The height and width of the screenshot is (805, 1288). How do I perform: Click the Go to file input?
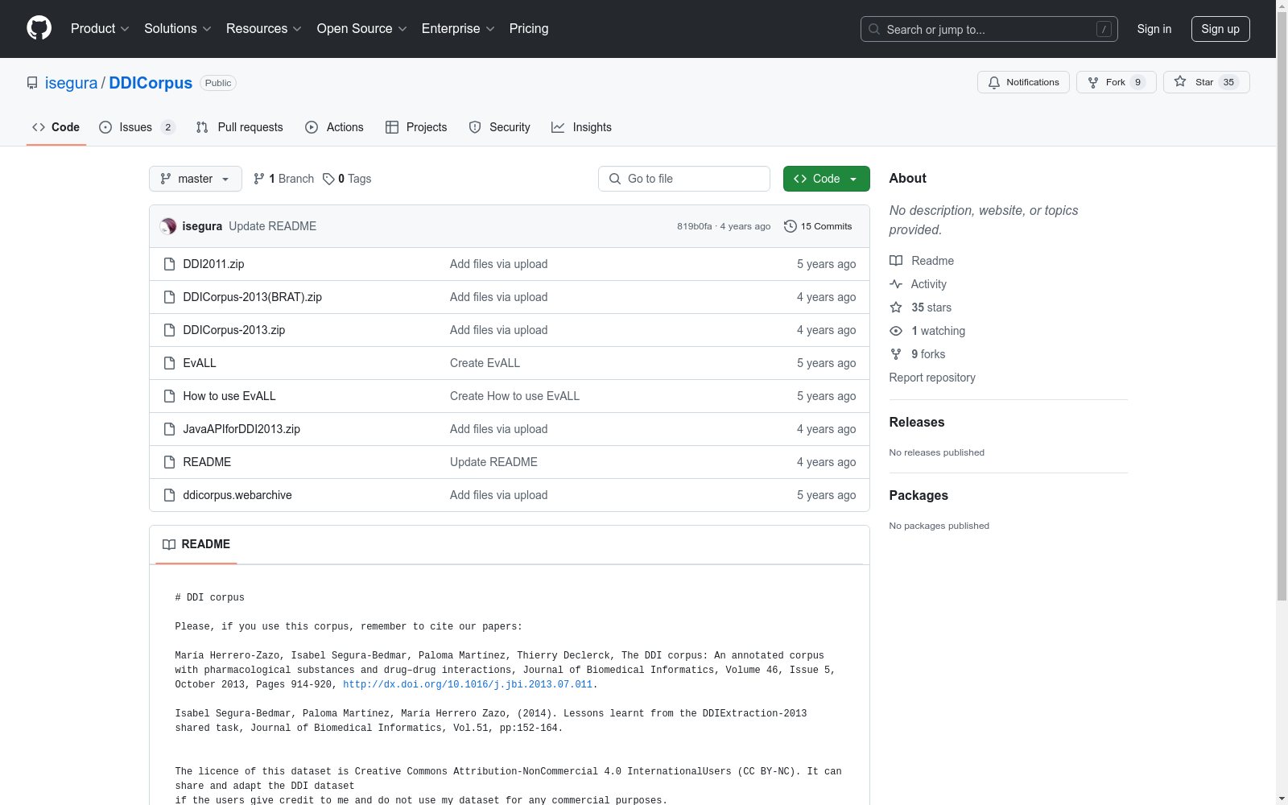click(x=684, y=179)
